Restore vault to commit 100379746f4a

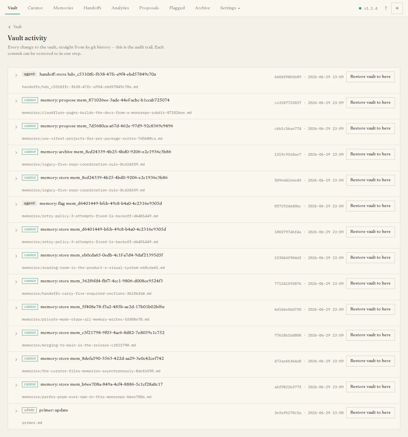tap(370, 232)
